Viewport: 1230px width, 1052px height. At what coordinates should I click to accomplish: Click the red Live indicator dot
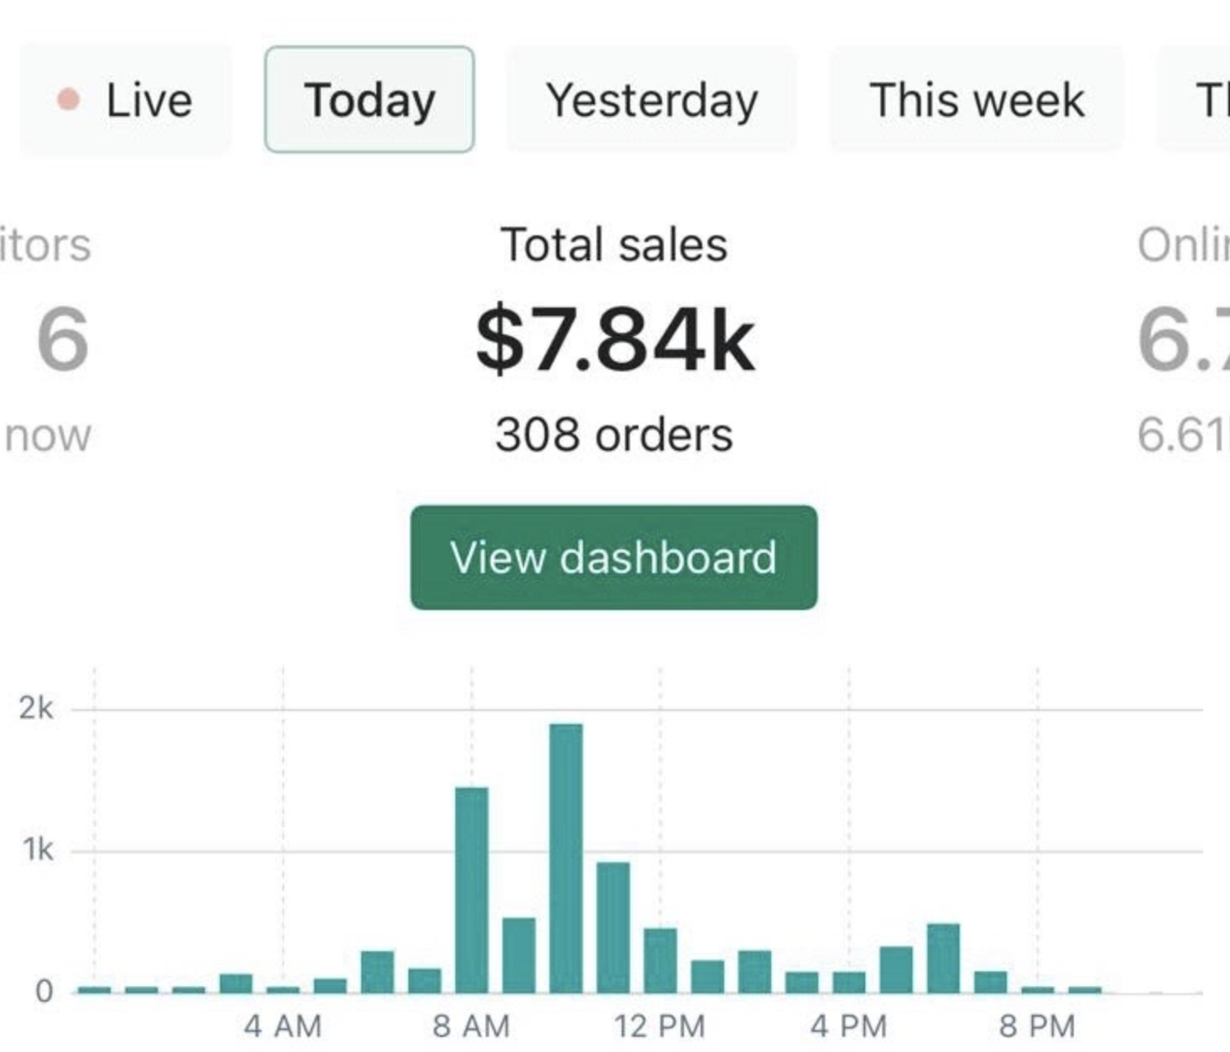click(x=69, y=100)
